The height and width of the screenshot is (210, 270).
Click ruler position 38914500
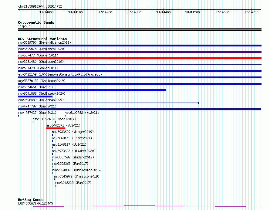[x=192, y=12]
